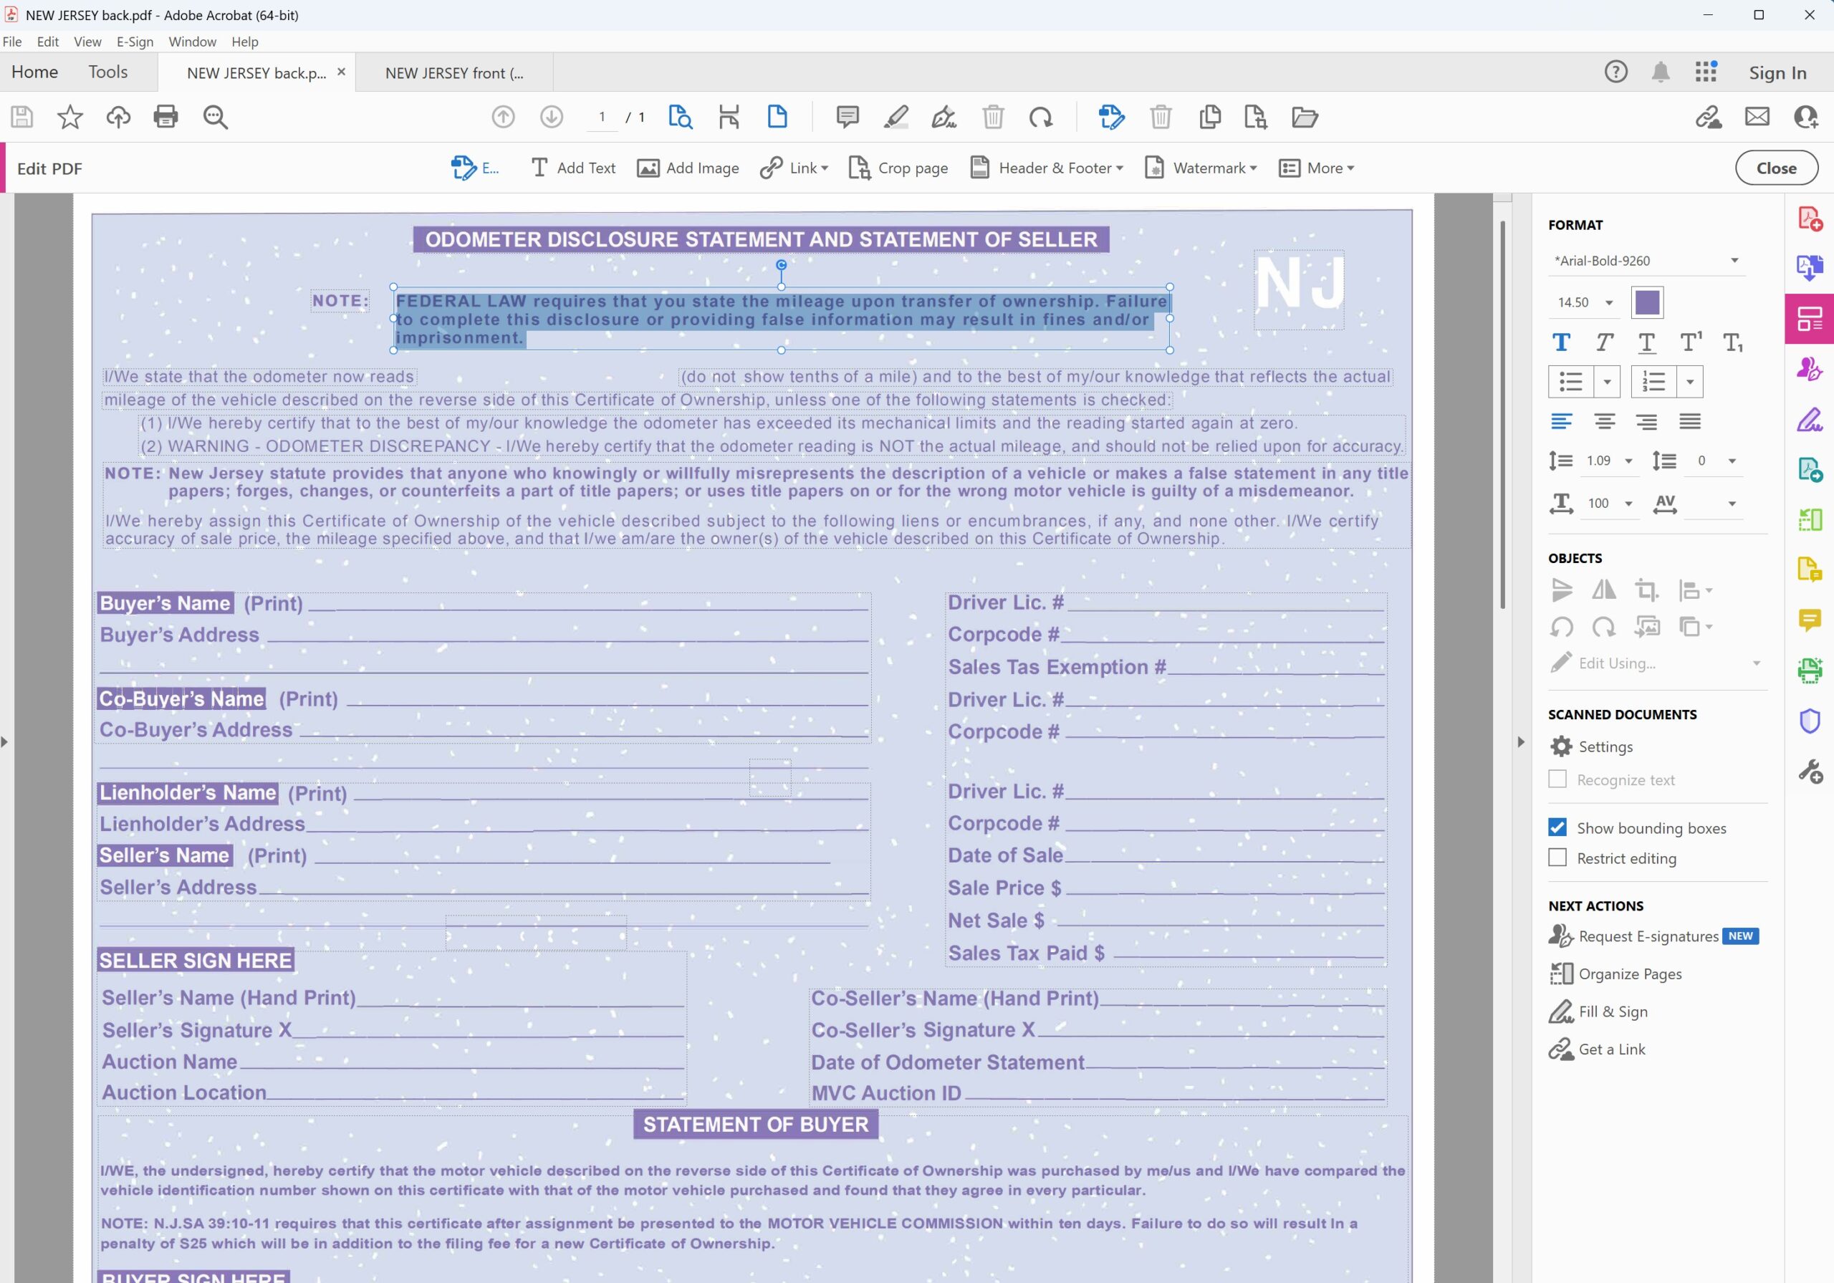1834x1283 pixels.
Task: Click Rotate counterclockwise icon in Objects
Action: point(1562,627)
